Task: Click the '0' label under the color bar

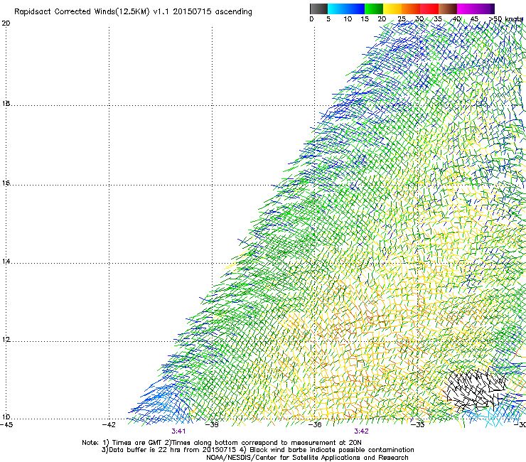Action: tap(311, 19)
